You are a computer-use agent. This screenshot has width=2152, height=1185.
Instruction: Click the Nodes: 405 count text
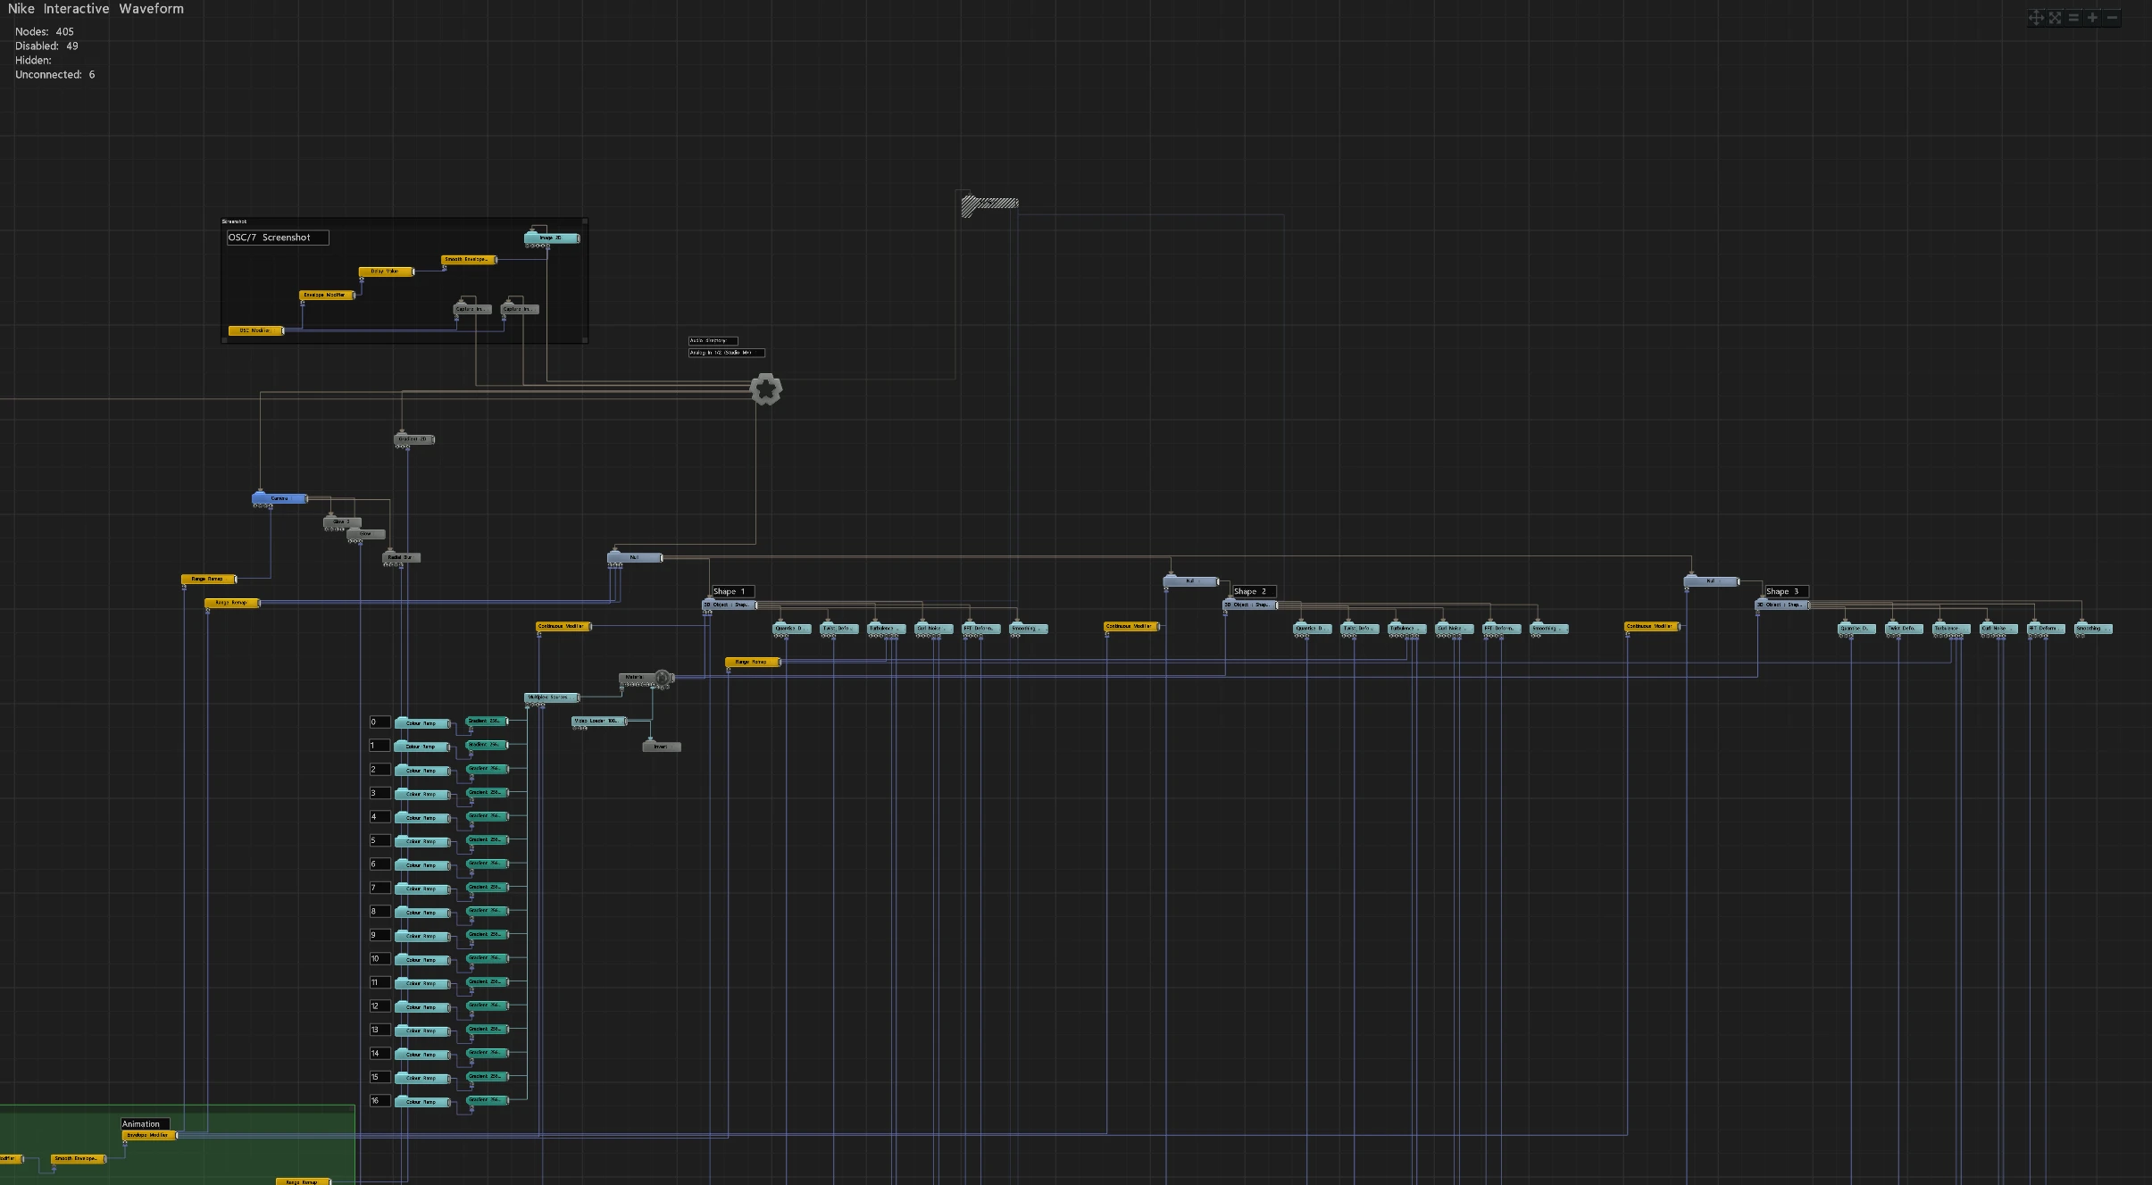pos(45,31)
